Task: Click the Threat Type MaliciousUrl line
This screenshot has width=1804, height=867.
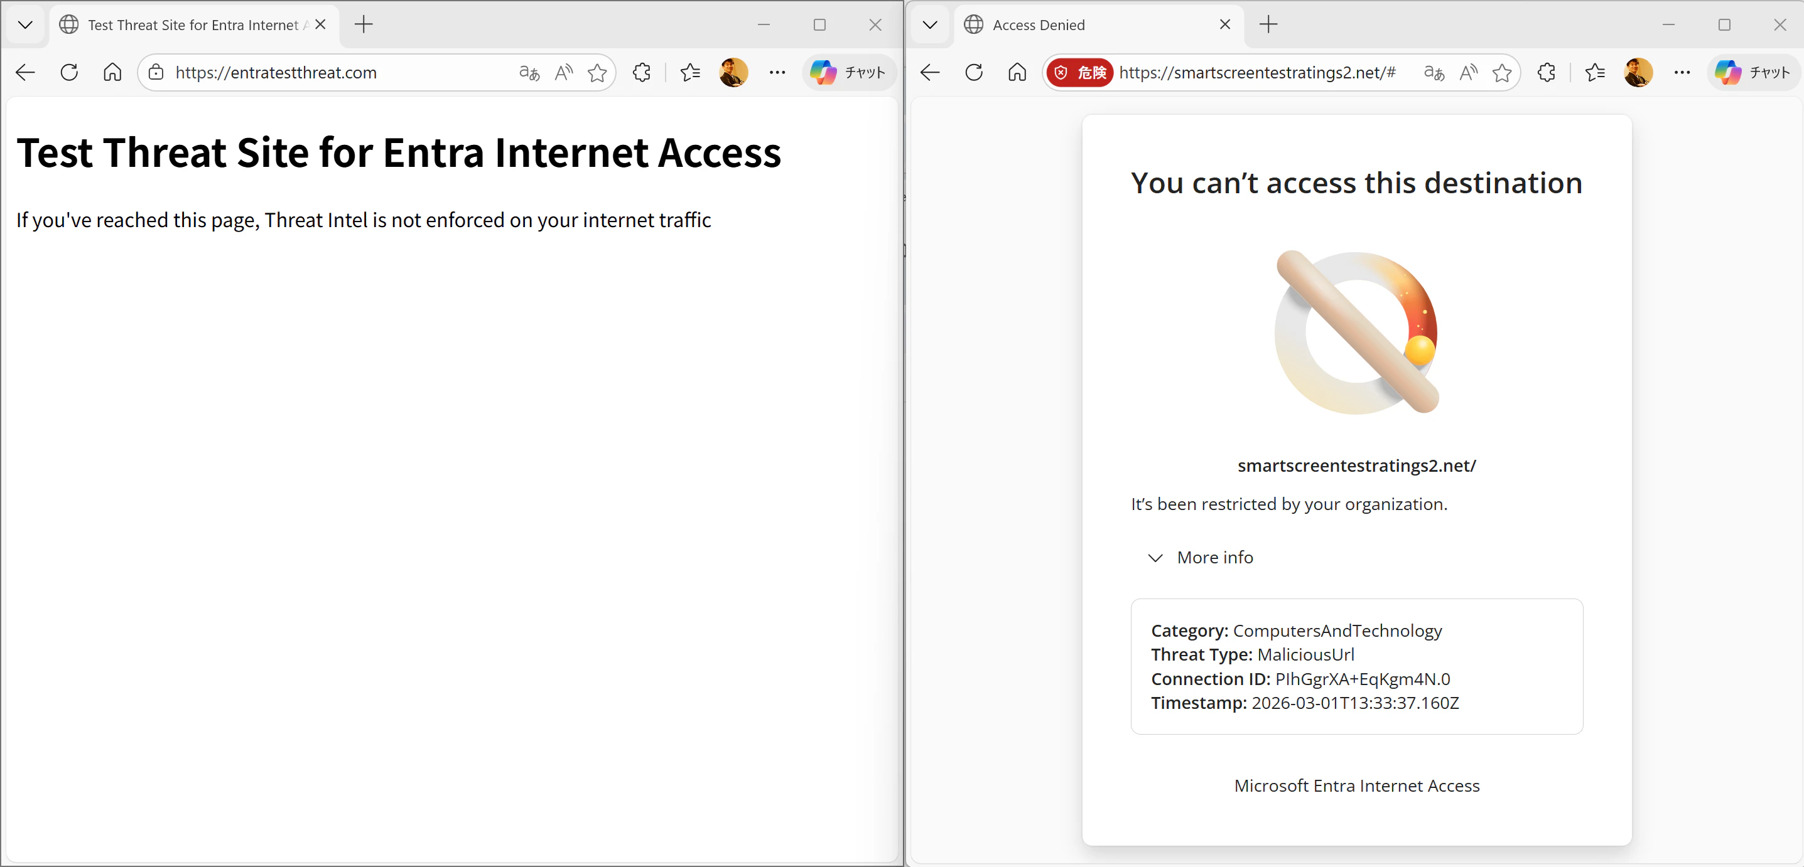Action: point(1252,655)
